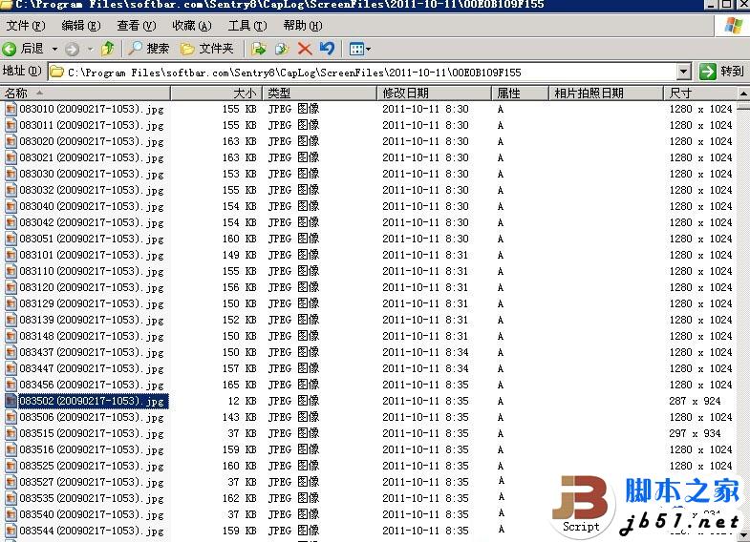
Task: Select file name 083527 (20090217-1053).jpg
Action: click(x=92, y=482)
